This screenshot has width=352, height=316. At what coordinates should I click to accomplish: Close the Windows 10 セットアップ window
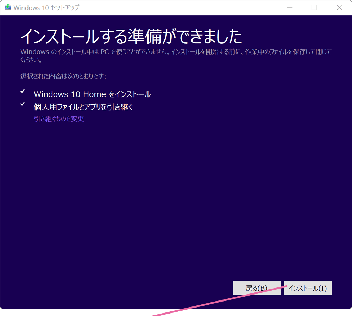339,7
